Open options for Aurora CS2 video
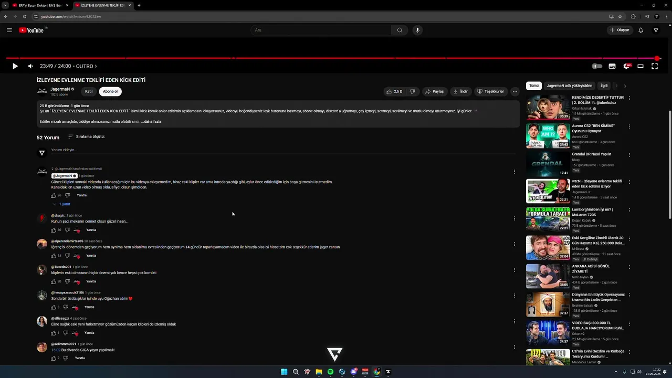The width and height of the screenshot is (672, 378). pos(629,127)
